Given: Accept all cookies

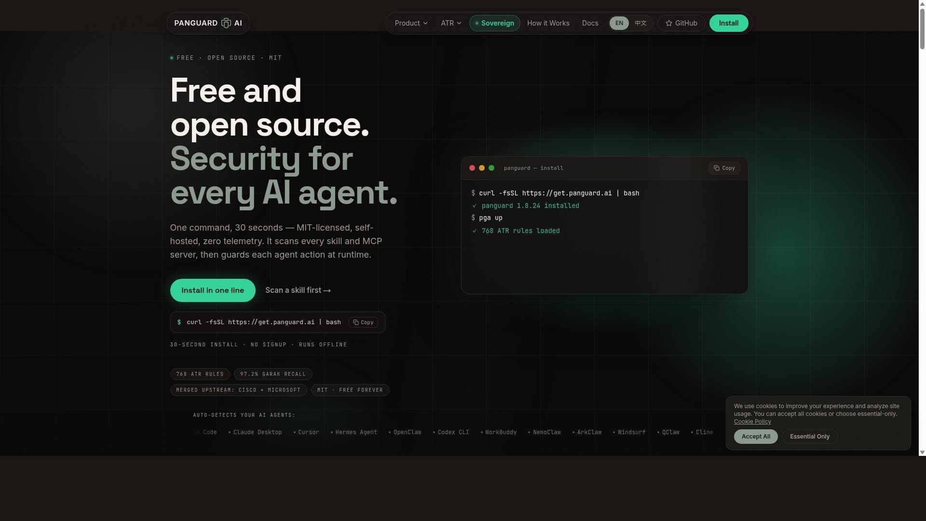Looking at the screenshot, I should click(x=756, y=437).
